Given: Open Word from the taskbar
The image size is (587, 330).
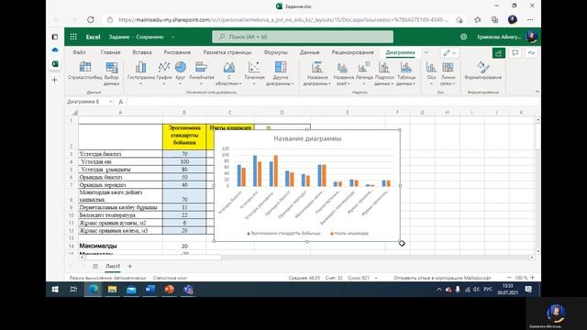Looking at the screenshot, I should click(x=150, y=290).
